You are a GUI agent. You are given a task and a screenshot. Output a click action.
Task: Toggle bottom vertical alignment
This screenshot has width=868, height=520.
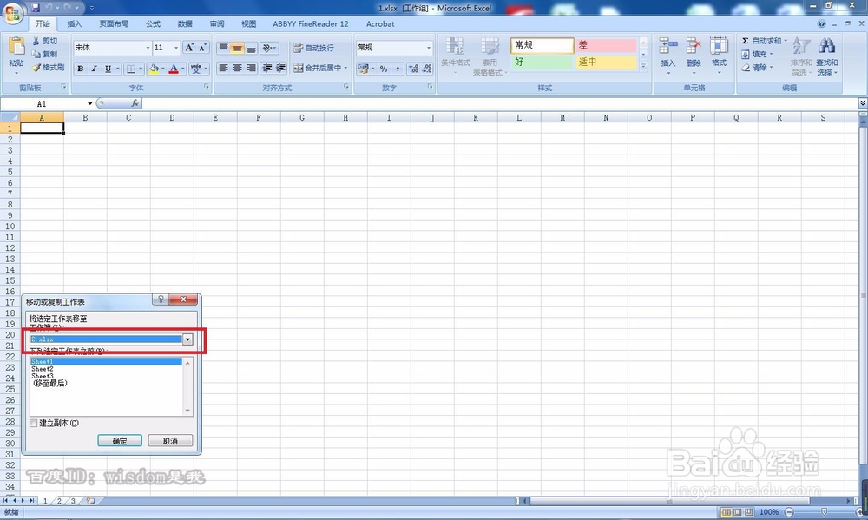click(x=251, y=48)
